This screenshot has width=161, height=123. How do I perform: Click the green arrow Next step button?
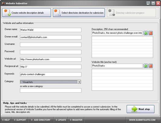pos(140,109)
